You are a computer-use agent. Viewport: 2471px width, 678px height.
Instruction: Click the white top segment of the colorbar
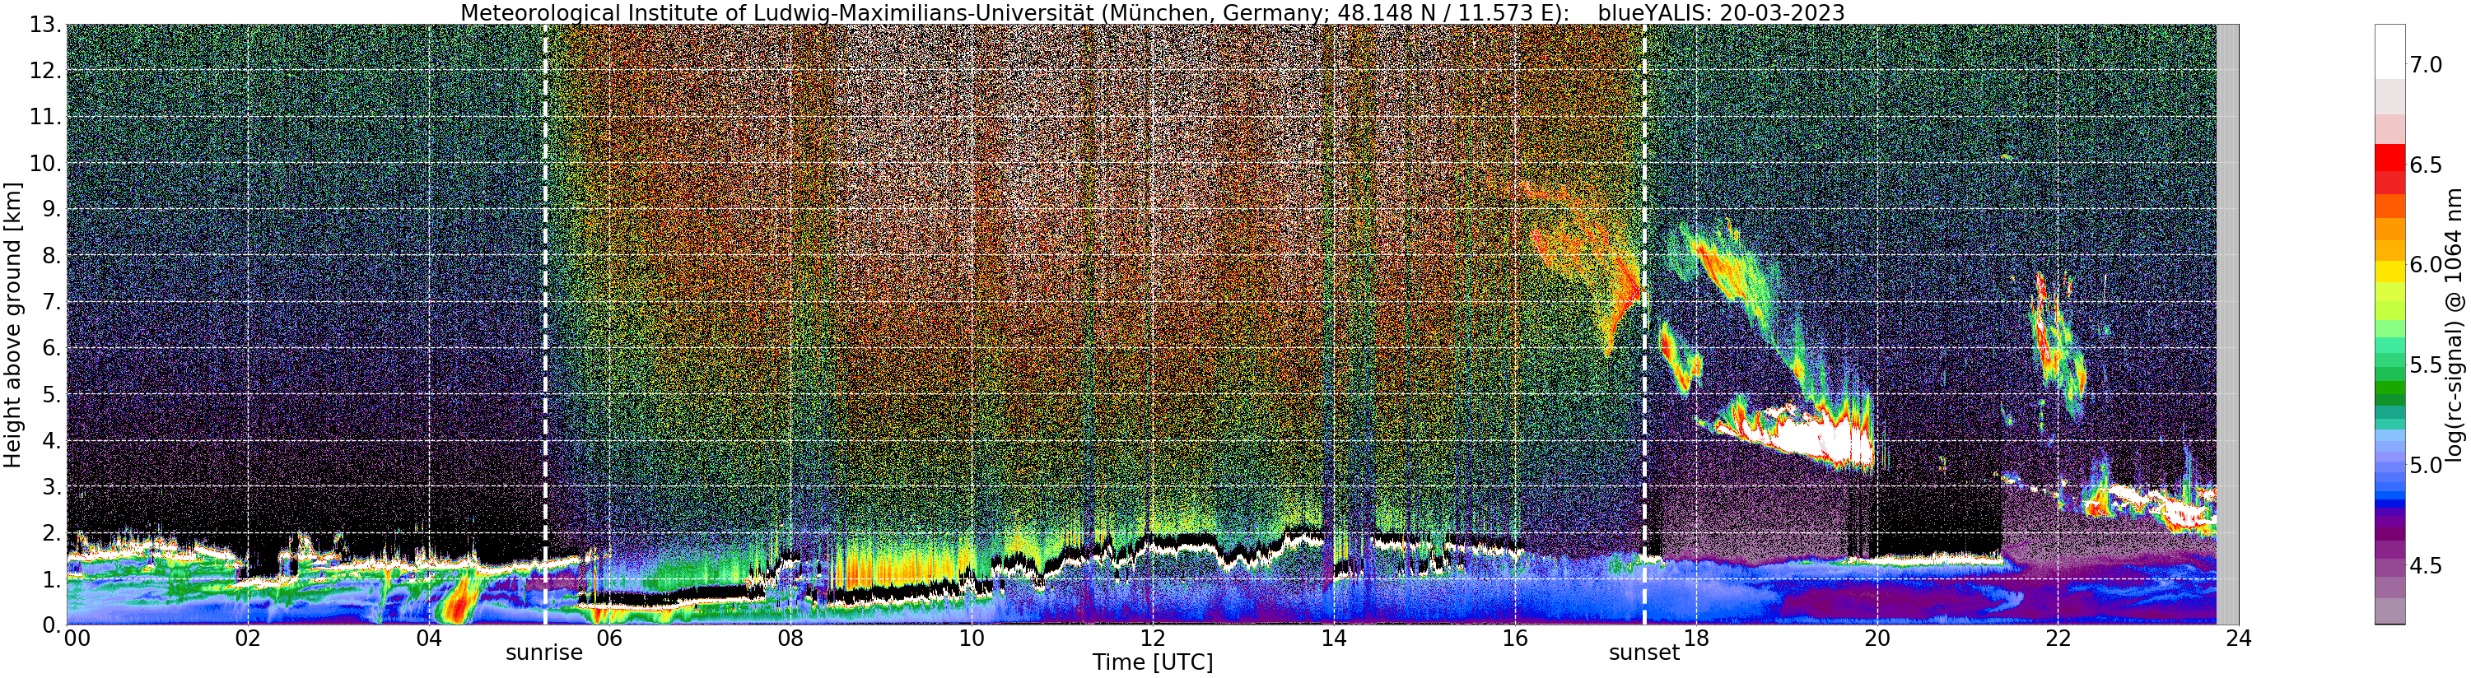click(x=2389, y=52)
